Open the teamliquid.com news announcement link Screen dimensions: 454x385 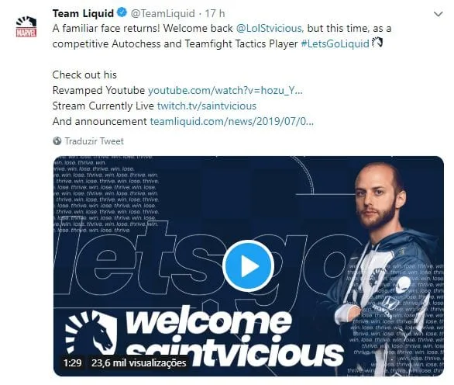coord(232,121)
